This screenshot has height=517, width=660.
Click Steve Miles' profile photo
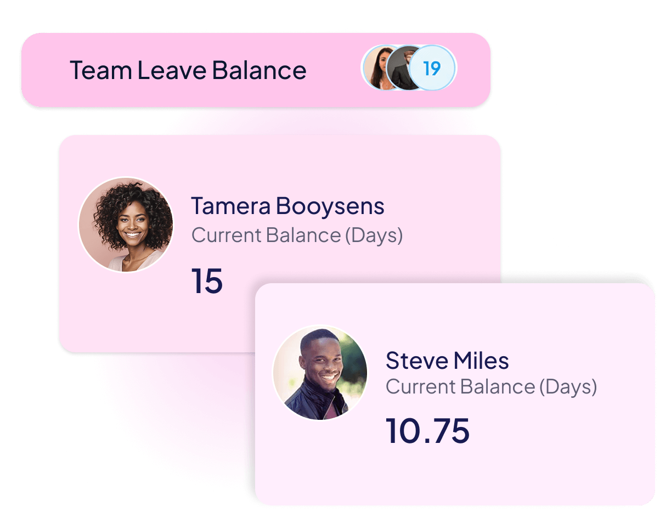click(x=320, y=373)
